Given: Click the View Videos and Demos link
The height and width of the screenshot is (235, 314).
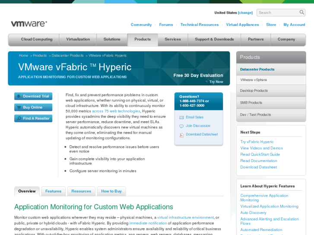Looking at the screenshot, I should pos(262,148).
